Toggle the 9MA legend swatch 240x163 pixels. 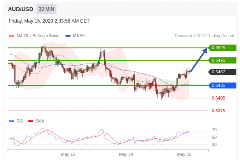click(31, 121)
